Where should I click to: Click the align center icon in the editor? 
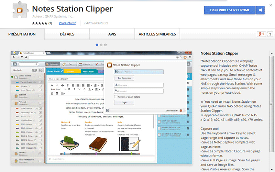point(78,85)
